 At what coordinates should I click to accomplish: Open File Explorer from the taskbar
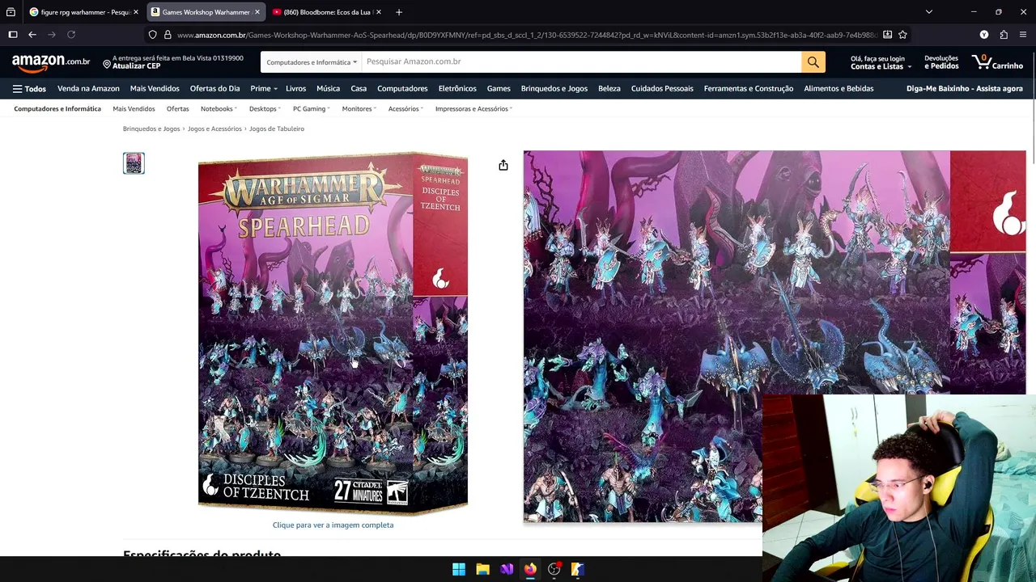pos(482,569)
